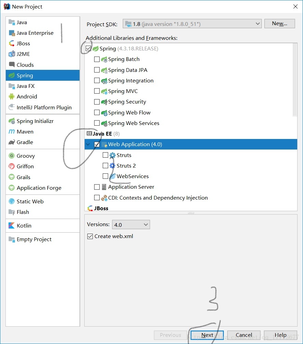Image resolution: width=303 pixels, height=344 pixels.
Task: Select the Java Enterprise icon in sidebar
Action: [x=11, y=33]
